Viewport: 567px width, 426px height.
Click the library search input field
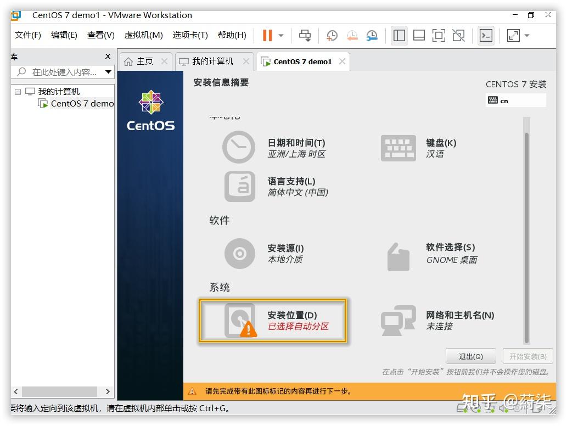(x=60, y=72)
